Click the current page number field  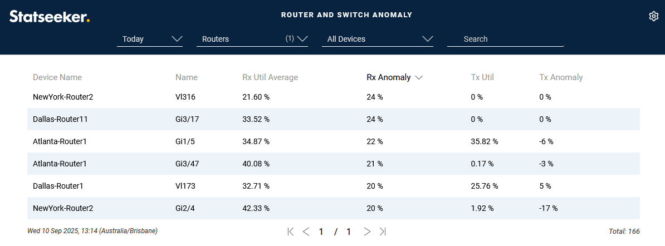click(321, 232)
